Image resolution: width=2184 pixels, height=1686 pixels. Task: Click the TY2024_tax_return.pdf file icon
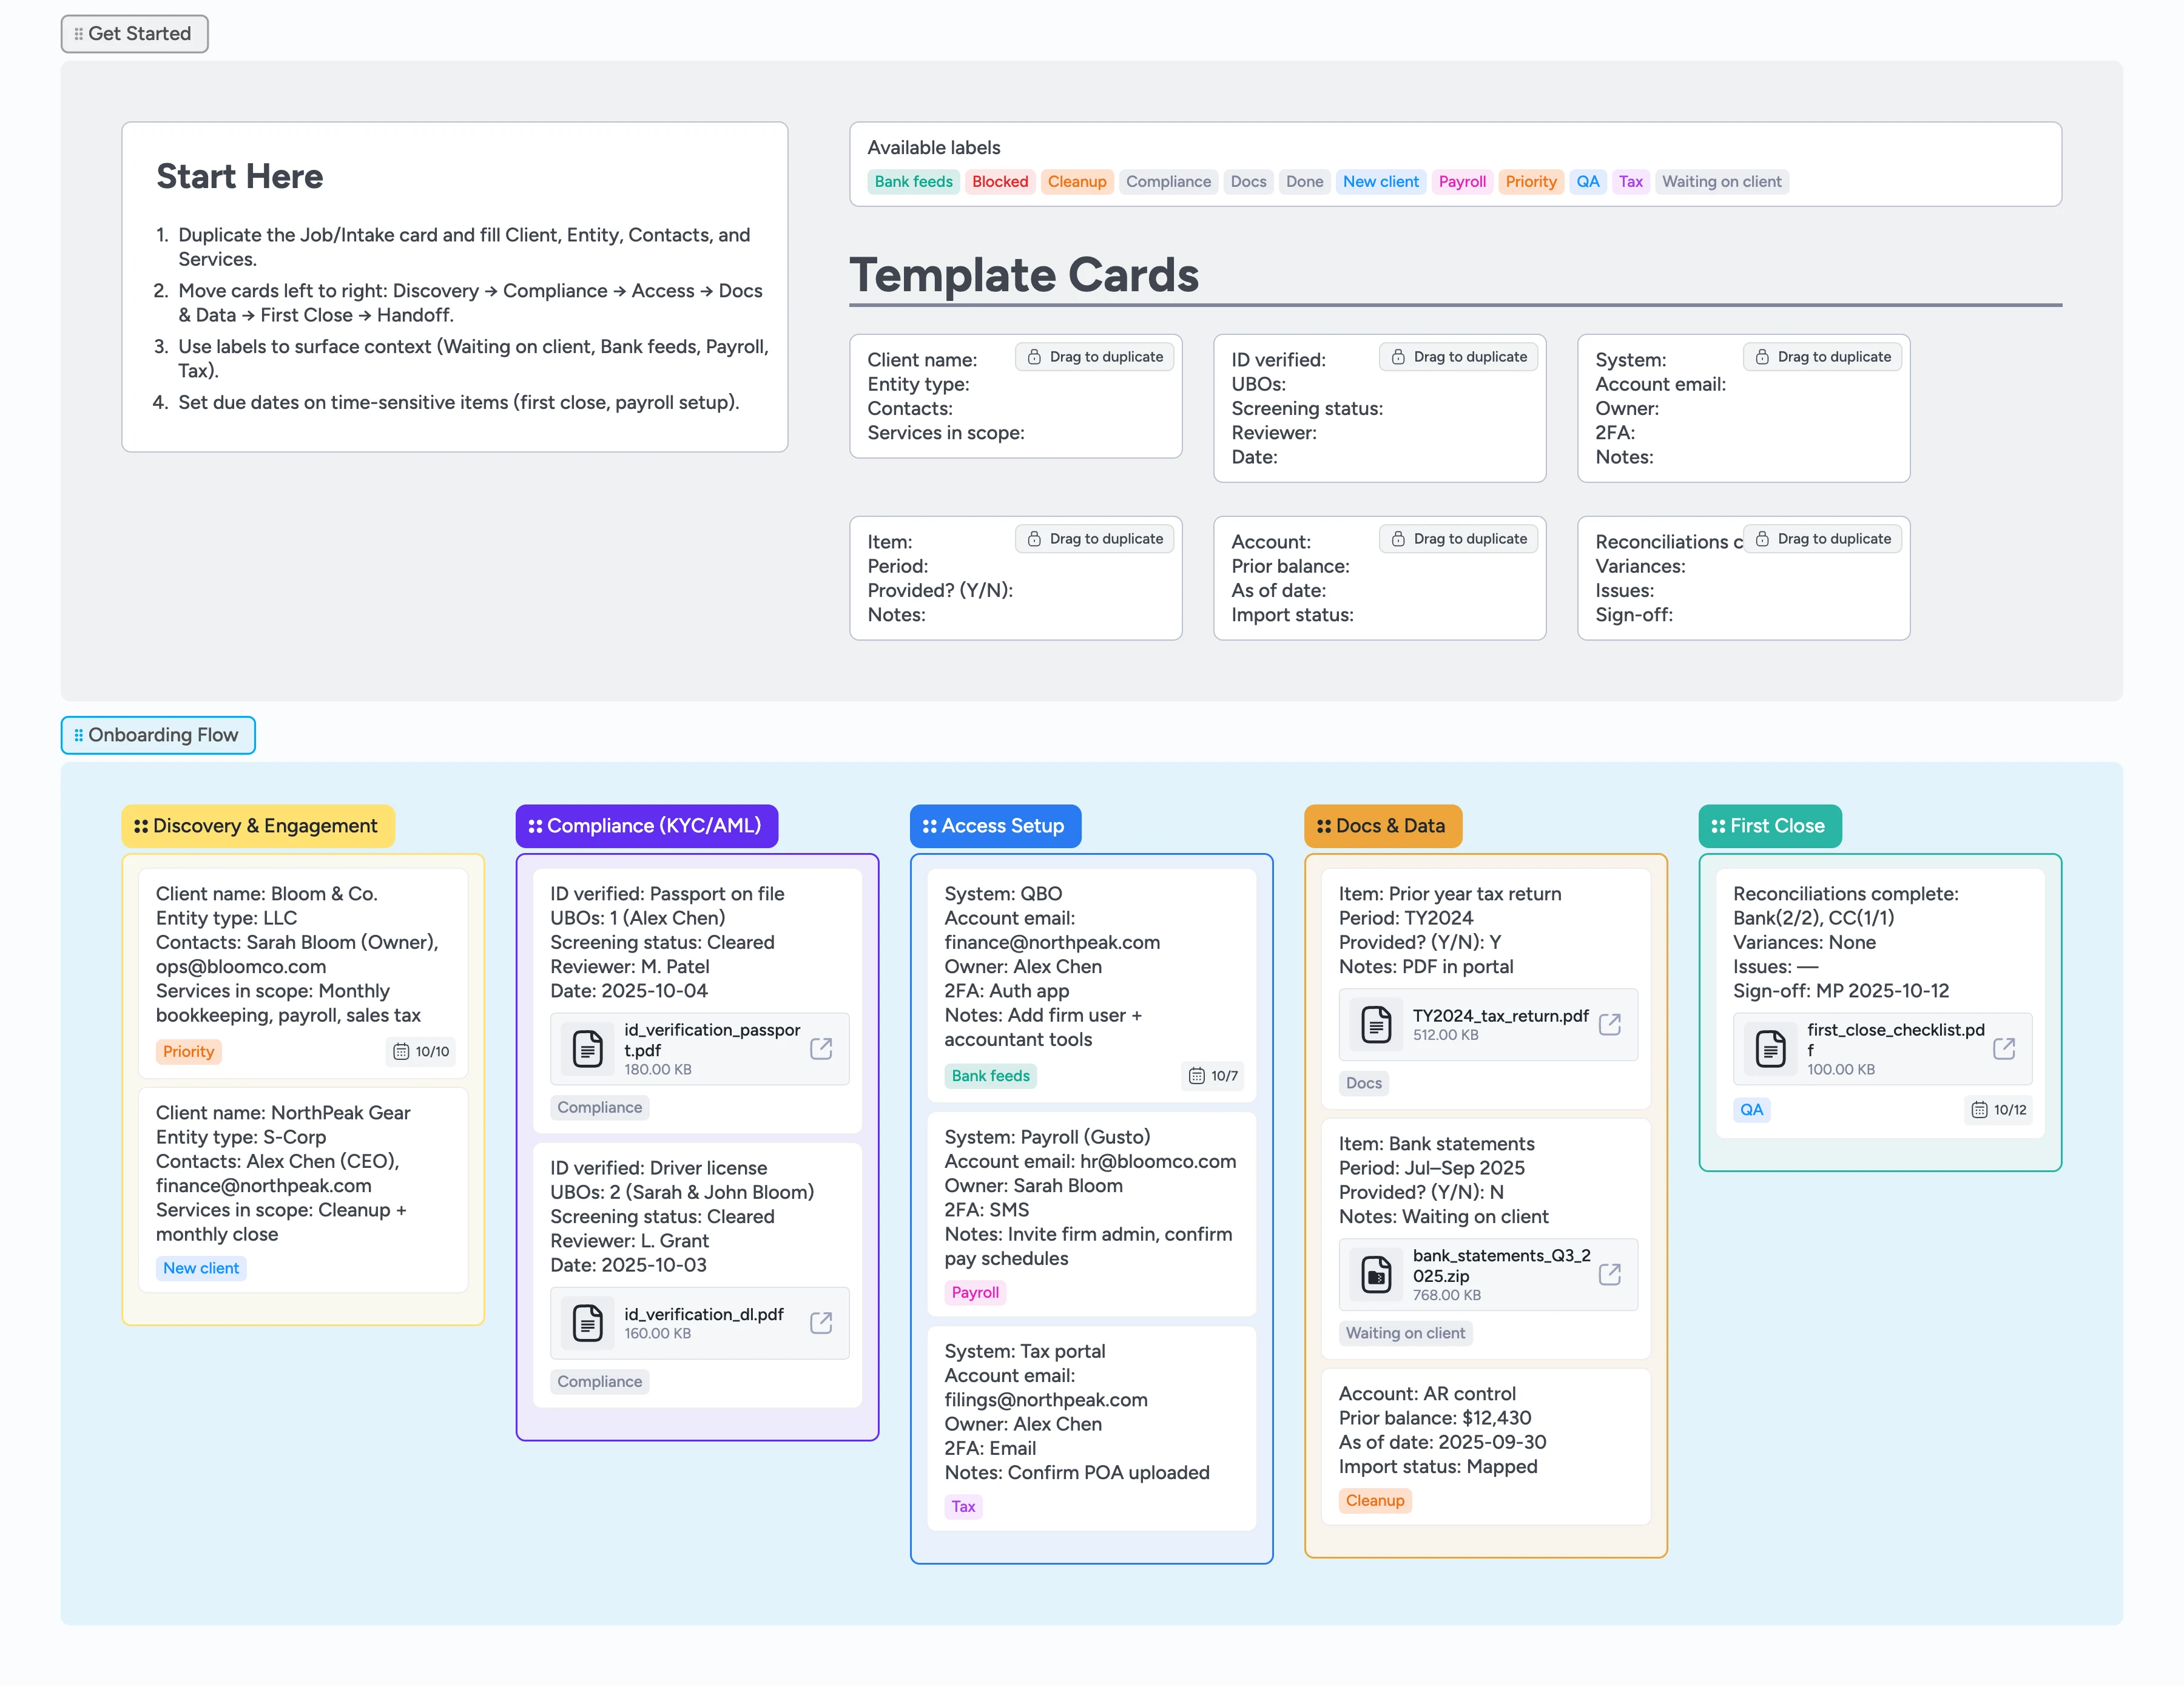point(1376,1024)
